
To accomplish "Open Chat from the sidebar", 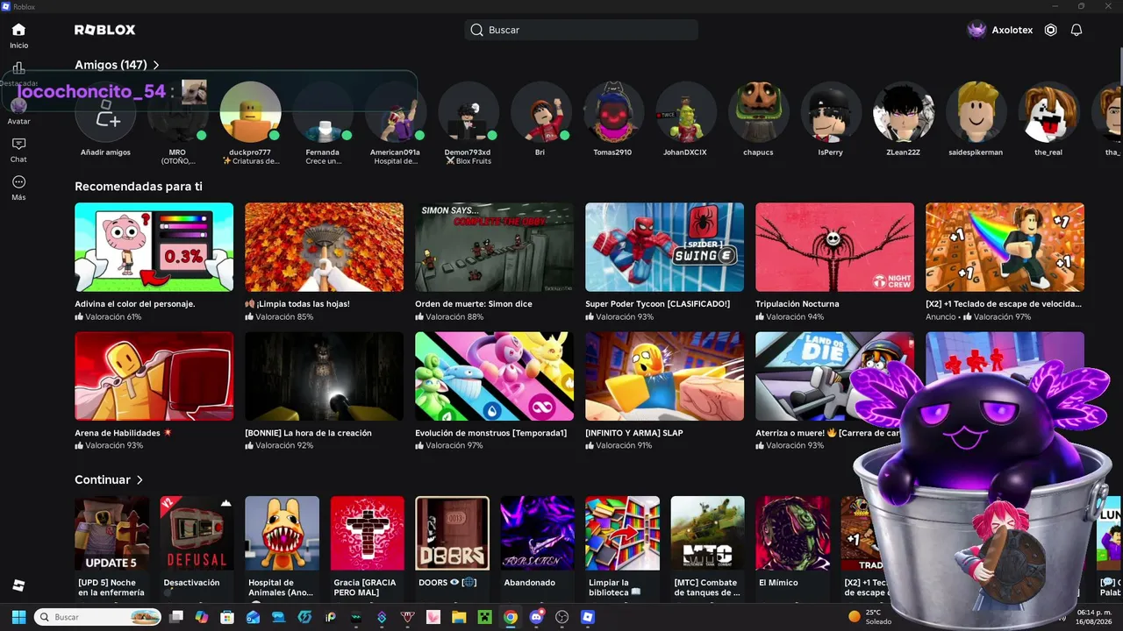I will click(18, 149).
